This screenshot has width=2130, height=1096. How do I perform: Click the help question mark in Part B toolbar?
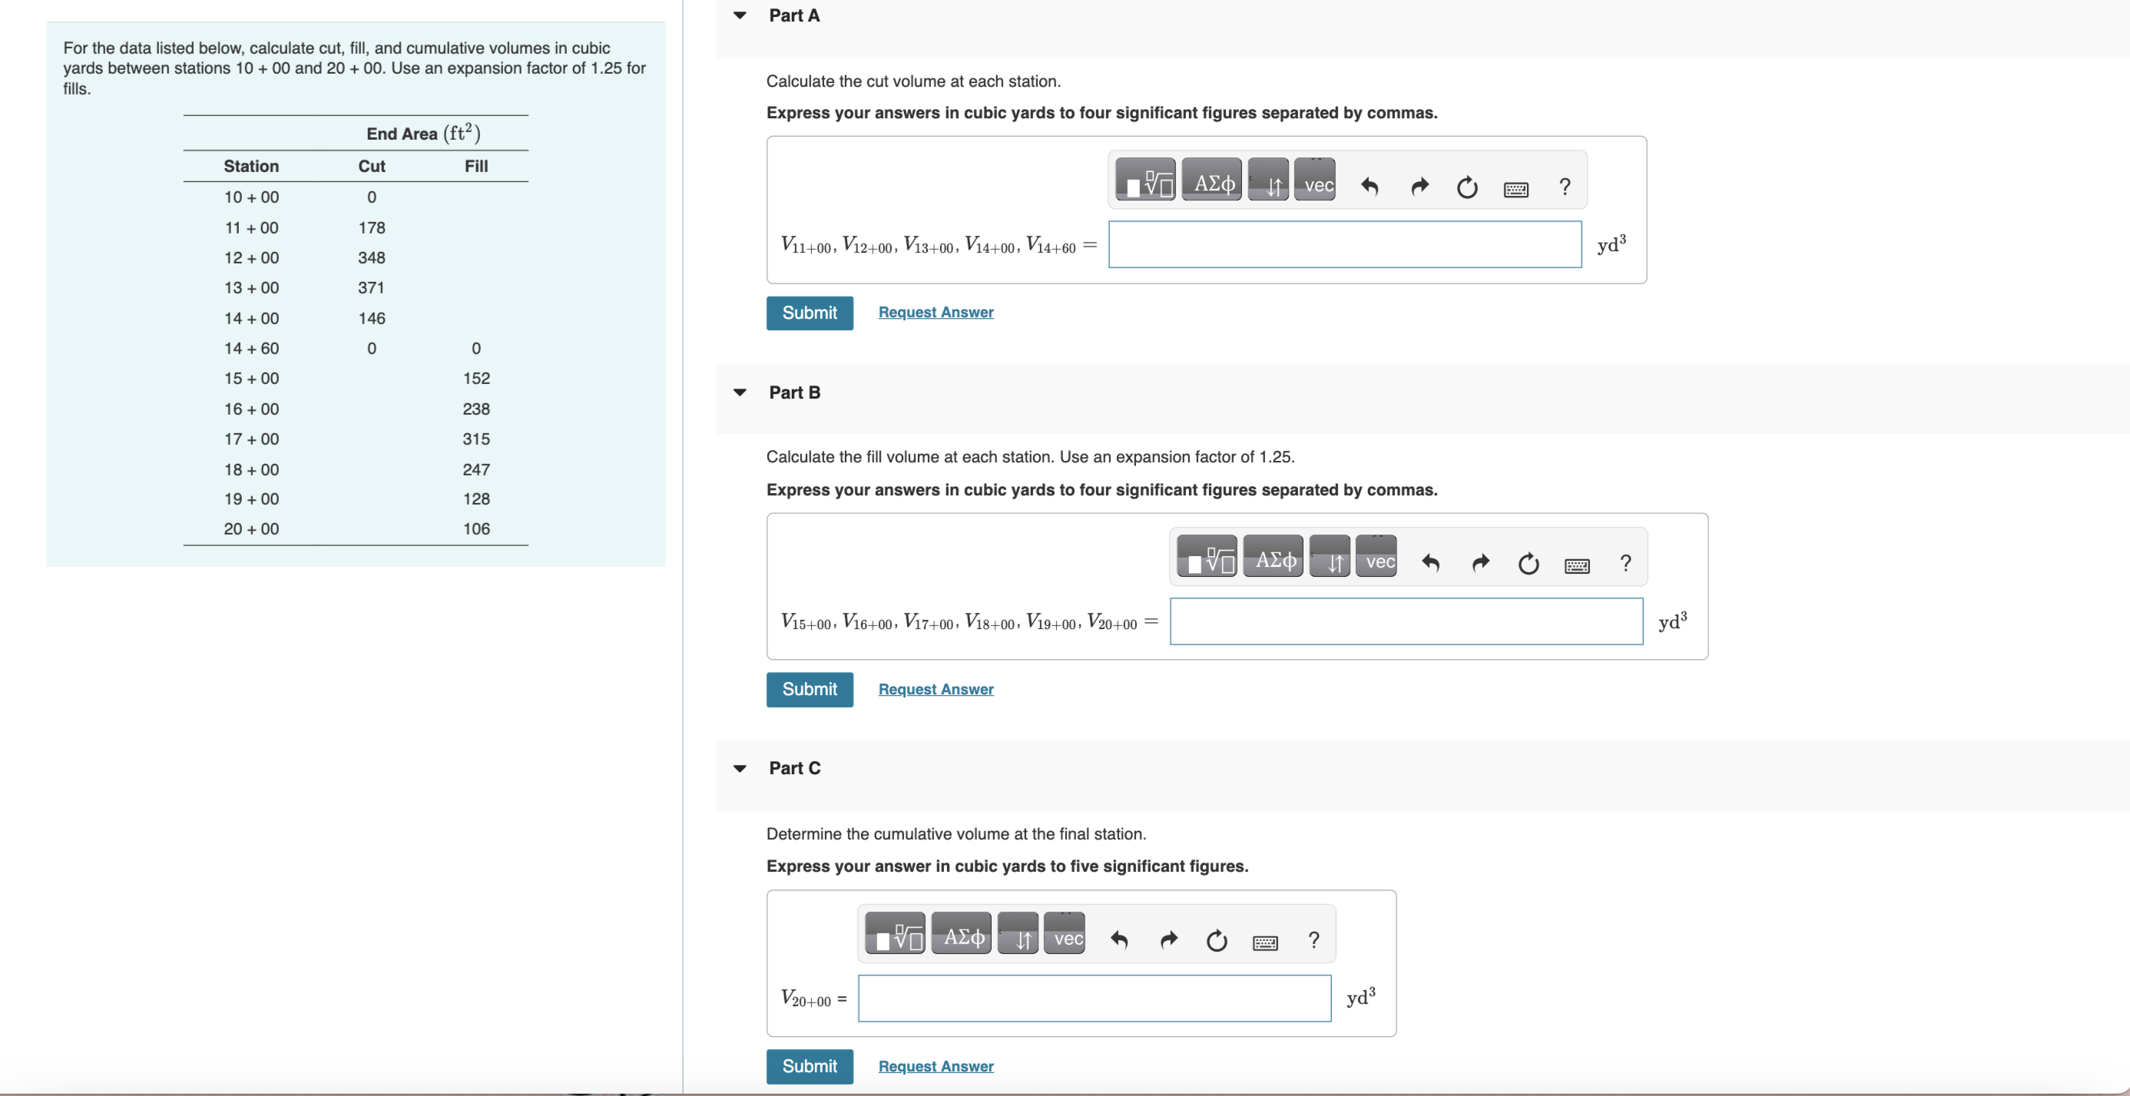[1625, 563]
